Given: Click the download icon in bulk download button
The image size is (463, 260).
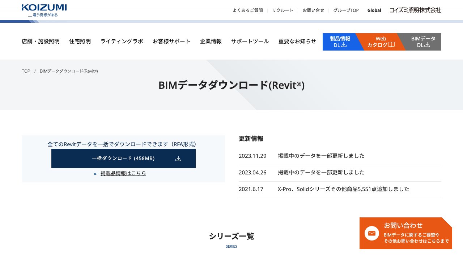Looking at the screenshot, I should pyautogui.click(x=178, y=159).
